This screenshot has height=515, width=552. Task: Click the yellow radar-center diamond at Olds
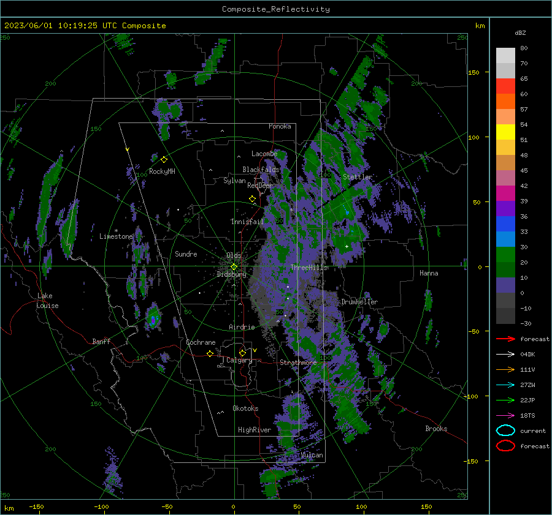pos(234,267)
